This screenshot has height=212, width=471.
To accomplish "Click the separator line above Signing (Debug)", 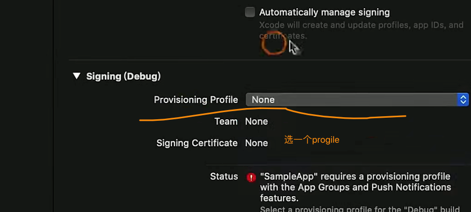I will (270, 60).
